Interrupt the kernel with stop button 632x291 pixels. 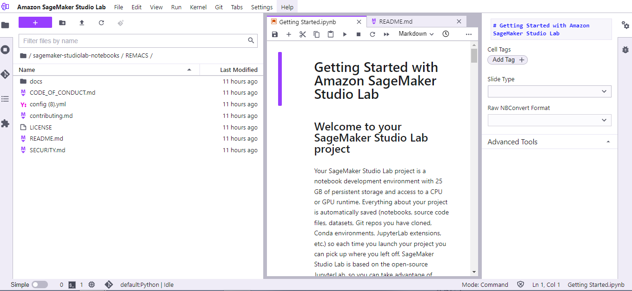pos(359,34)
